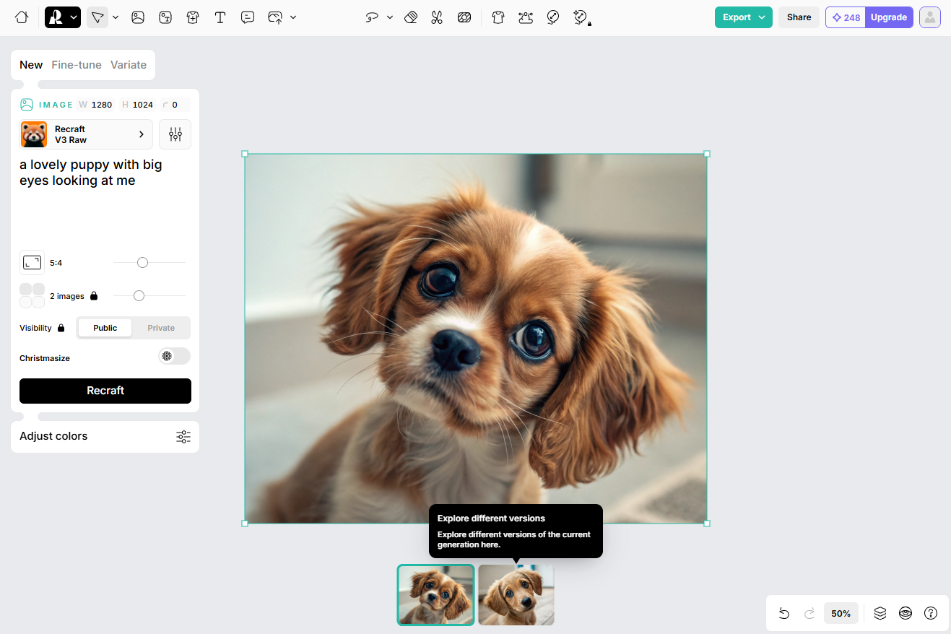Image resolution: width=951 pixels, height=634 pixels.
Task: Click the image count grid icon
Action: 32,296
